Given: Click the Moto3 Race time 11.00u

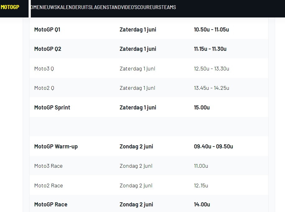Looking at the screenshot, I should (201, 166).
